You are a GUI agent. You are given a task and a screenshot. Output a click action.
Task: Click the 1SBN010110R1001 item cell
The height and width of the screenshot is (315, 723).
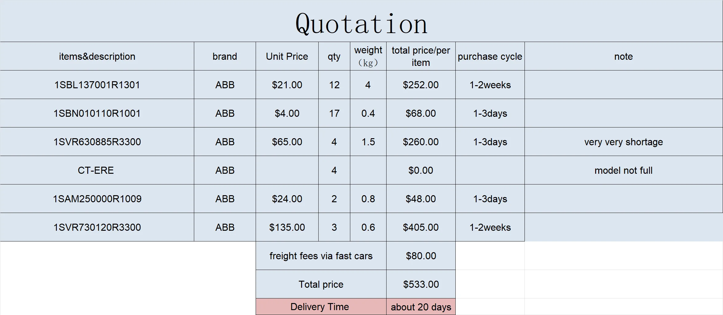[97, 113]
